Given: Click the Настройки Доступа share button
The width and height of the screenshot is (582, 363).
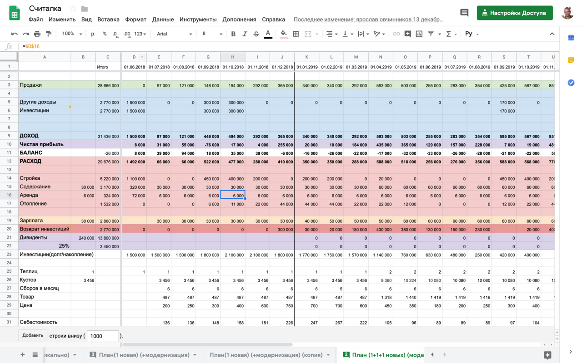Looking at the screenshot, I should 515,13.
